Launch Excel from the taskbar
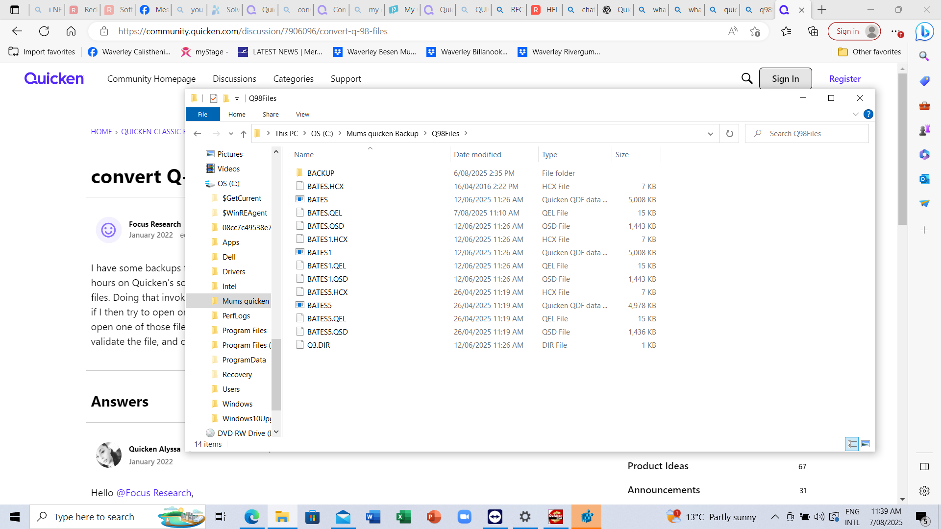Viewport: 941px width, 529px height. tap(403, 517)
